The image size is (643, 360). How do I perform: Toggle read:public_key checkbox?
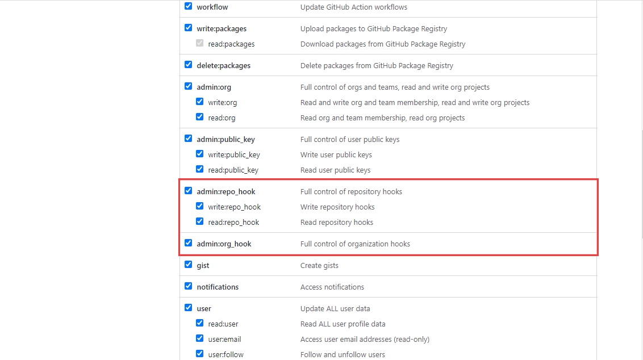pyautogui.click(x=199, y=169)
